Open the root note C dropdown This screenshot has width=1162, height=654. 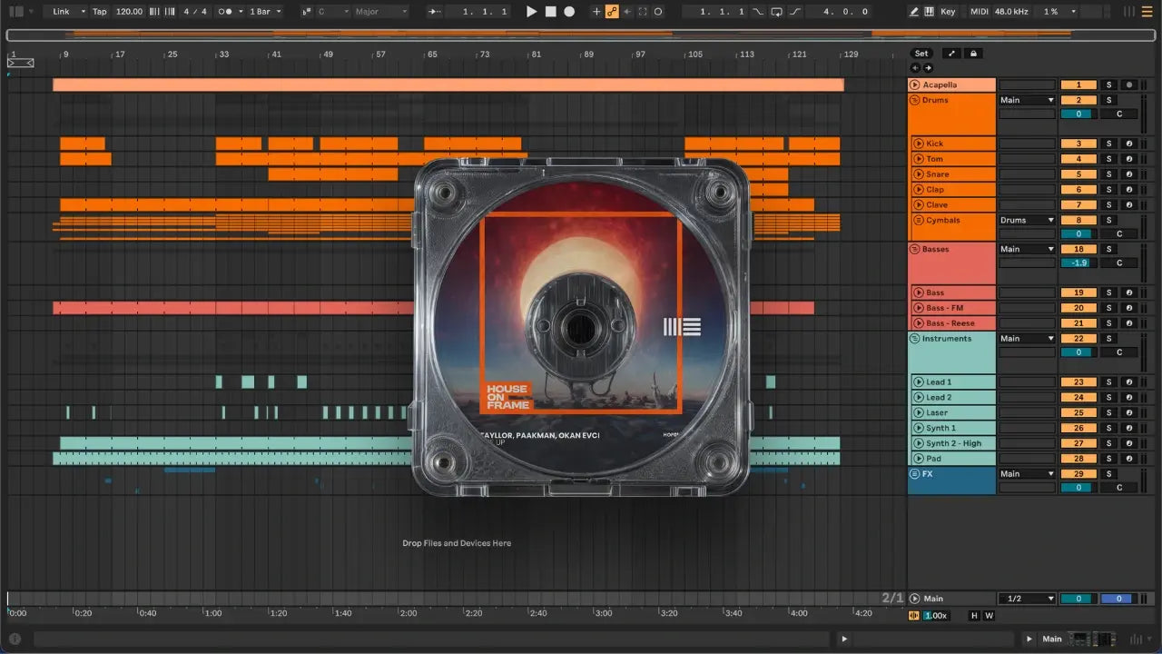tap(332, 12)
